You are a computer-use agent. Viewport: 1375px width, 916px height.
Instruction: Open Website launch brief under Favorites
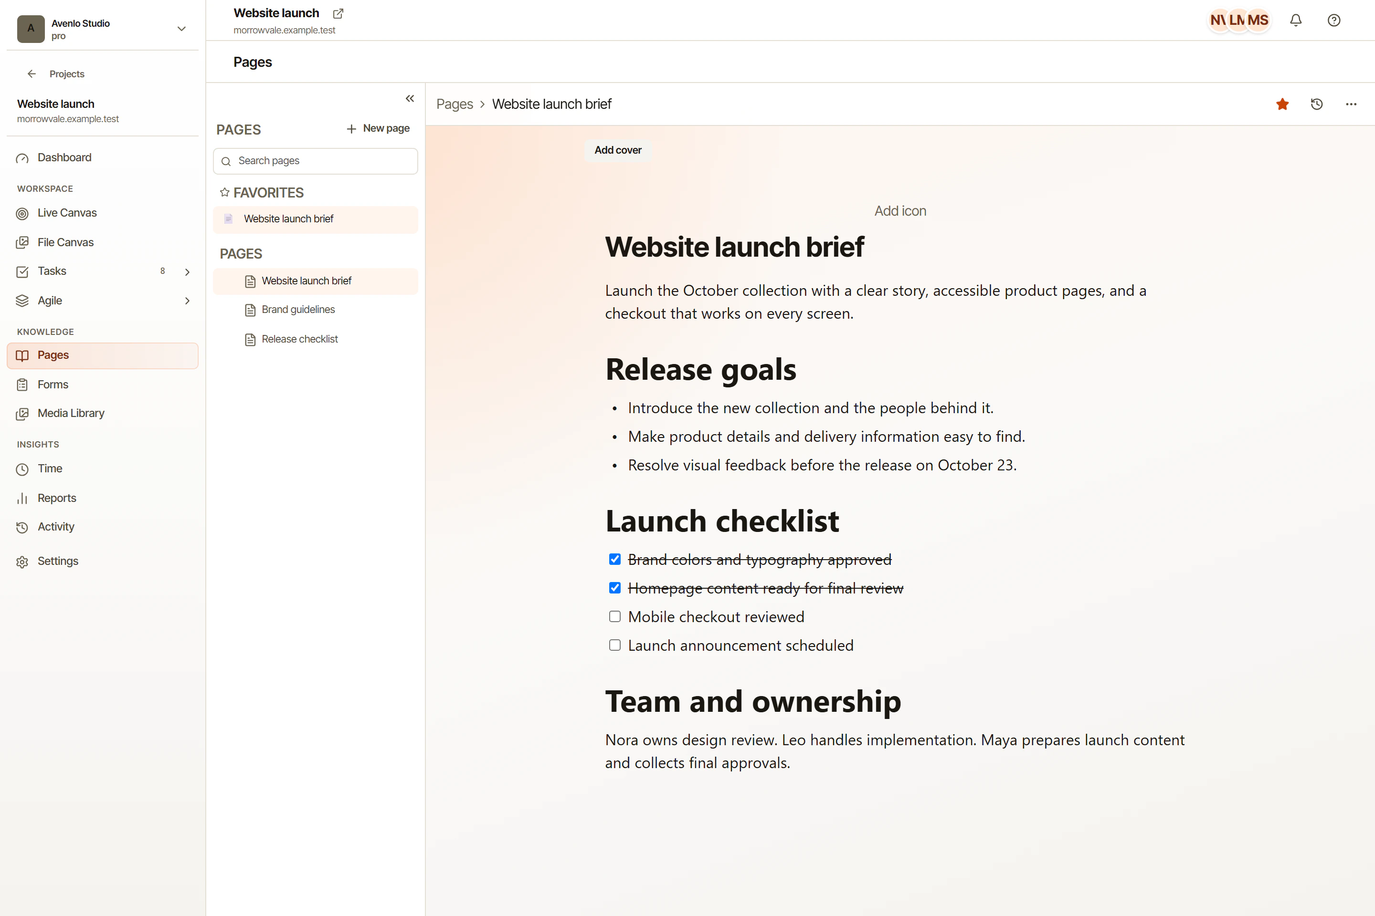coord(316,219)
